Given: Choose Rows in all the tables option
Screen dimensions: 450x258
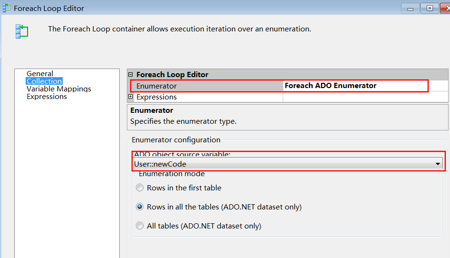Looking at the screenshot, I should (x=140, y=207).
